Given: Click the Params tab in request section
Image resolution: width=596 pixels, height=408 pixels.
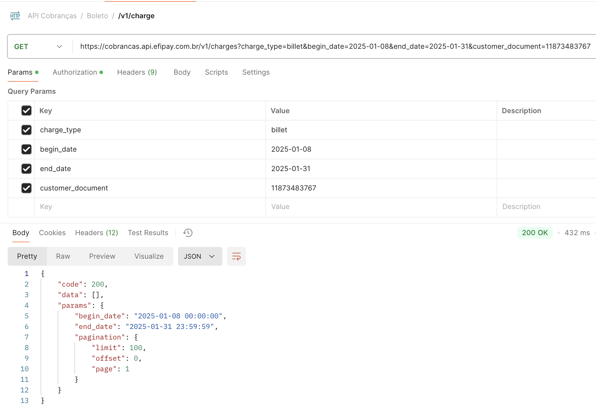Looking at the screenshot, I should (20, 72).
